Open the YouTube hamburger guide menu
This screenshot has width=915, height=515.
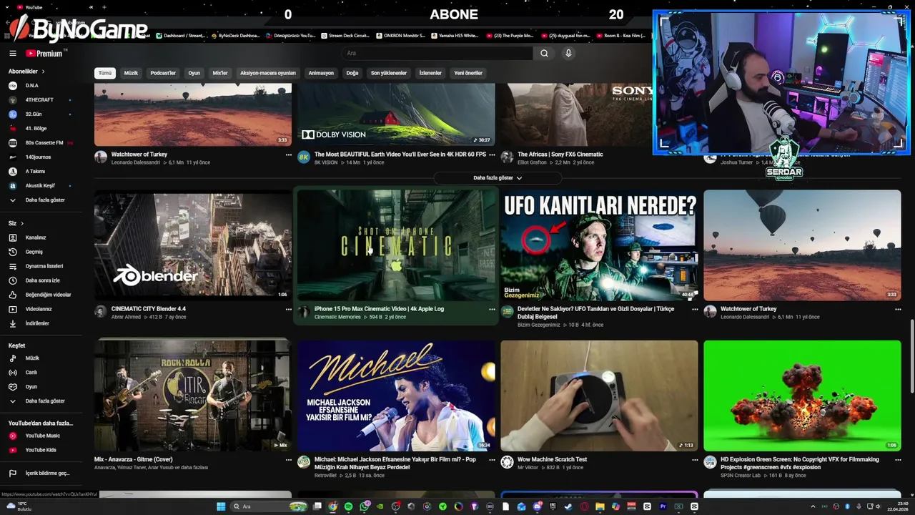pyautogui.click(x=12, y=54)
